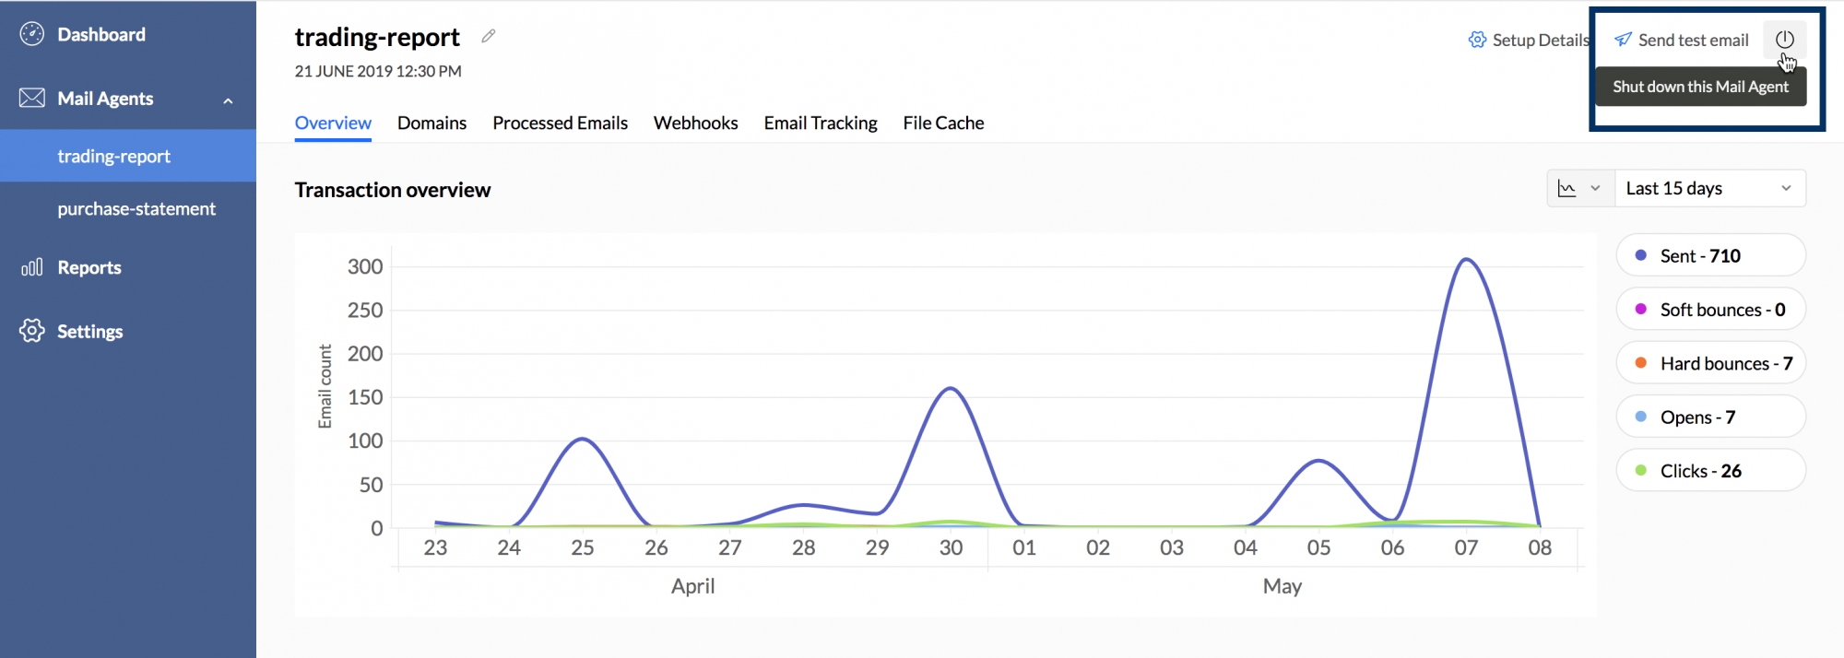Open the Domains tab
1844x658 pixels.
point(431,123)
